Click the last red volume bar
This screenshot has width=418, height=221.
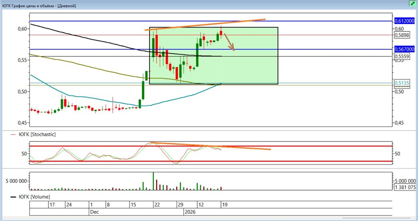pos(221,188)
